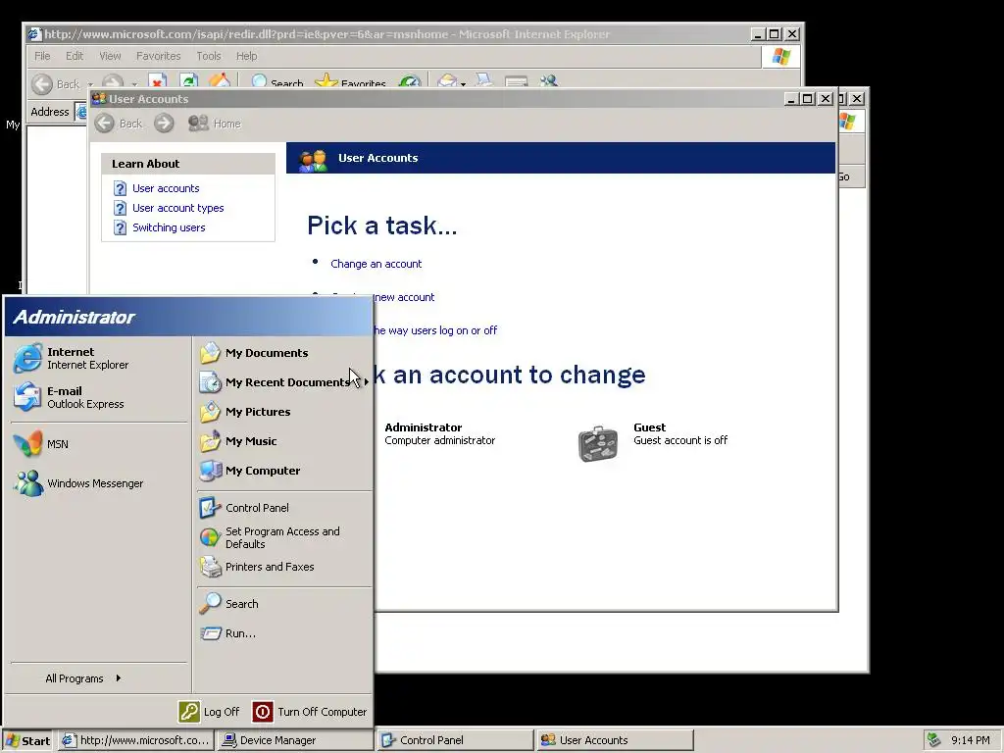Open 'Switching users' help topic
This screenshot has height=753, width=1004.
[x=169, y=227]
